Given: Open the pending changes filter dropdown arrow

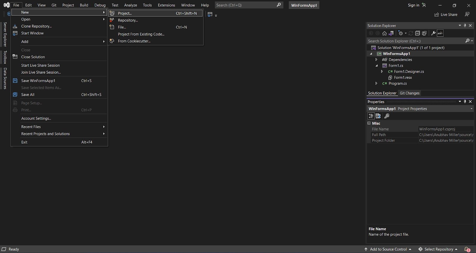Looking at the screenshot, I should pos(405,33).
